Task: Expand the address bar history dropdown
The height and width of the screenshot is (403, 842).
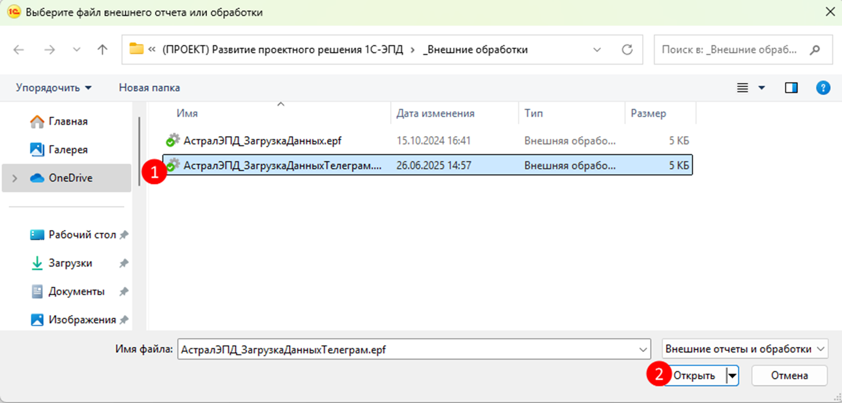Action: [x=597, y=49]
